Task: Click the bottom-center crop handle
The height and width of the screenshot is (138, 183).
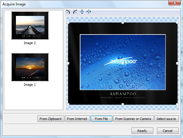Action: click(123, 104)
